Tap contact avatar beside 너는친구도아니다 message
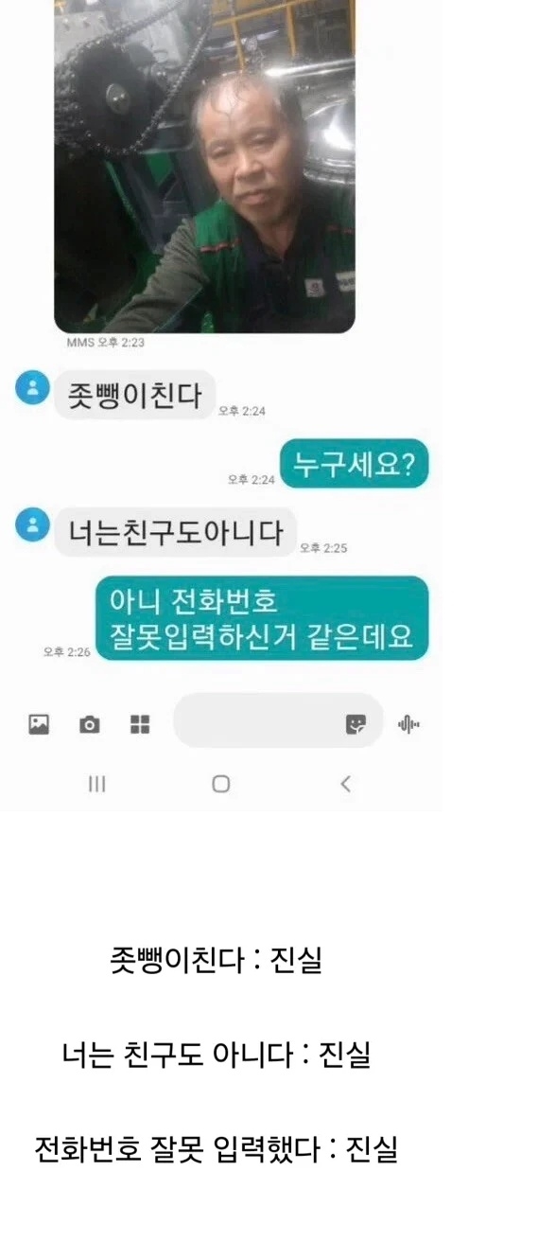The image size is (538, 1242). pos(32,524)
